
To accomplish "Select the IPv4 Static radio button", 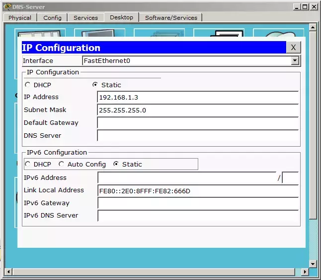I will 95,85.
